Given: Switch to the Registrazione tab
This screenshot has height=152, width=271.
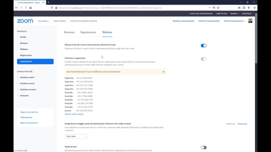Looking at the screenshot, I should [x=88, y=32].
